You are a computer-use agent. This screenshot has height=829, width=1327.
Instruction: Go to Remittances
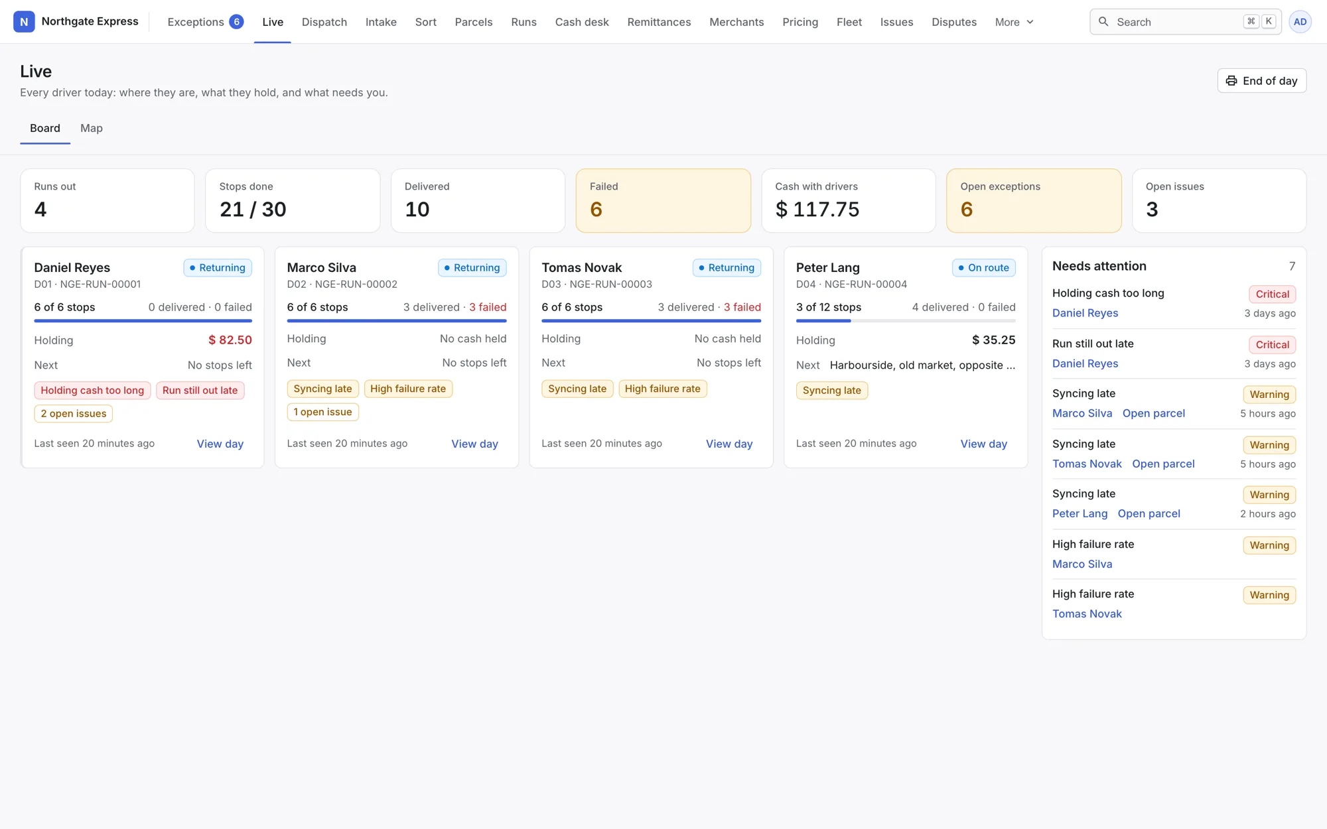point(659,22)
